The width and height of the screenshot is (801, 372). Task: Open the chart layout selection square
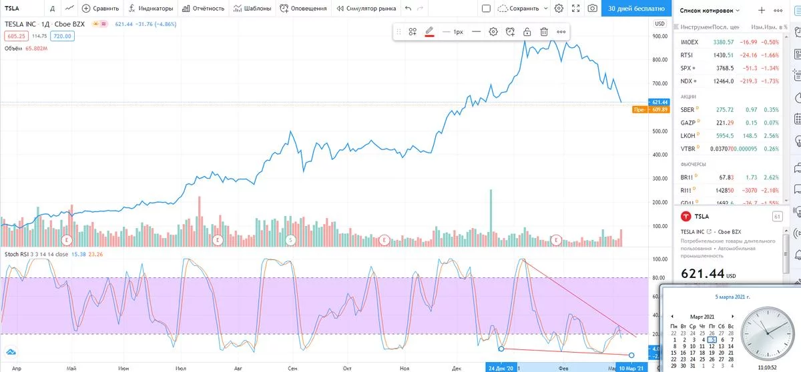click(486, 9)
